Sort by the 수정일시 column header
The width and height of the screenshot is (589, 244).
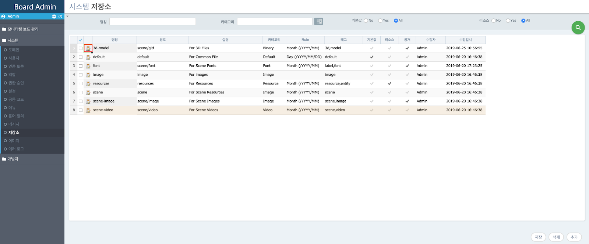[465, 40]
